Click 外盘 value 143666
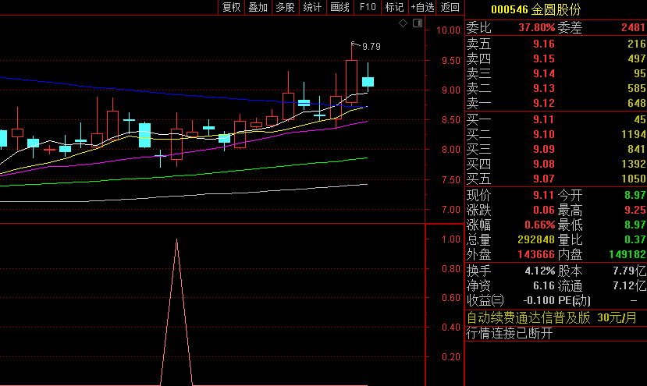This screenshot has width=647, height=386. click(x=536, y=254)
